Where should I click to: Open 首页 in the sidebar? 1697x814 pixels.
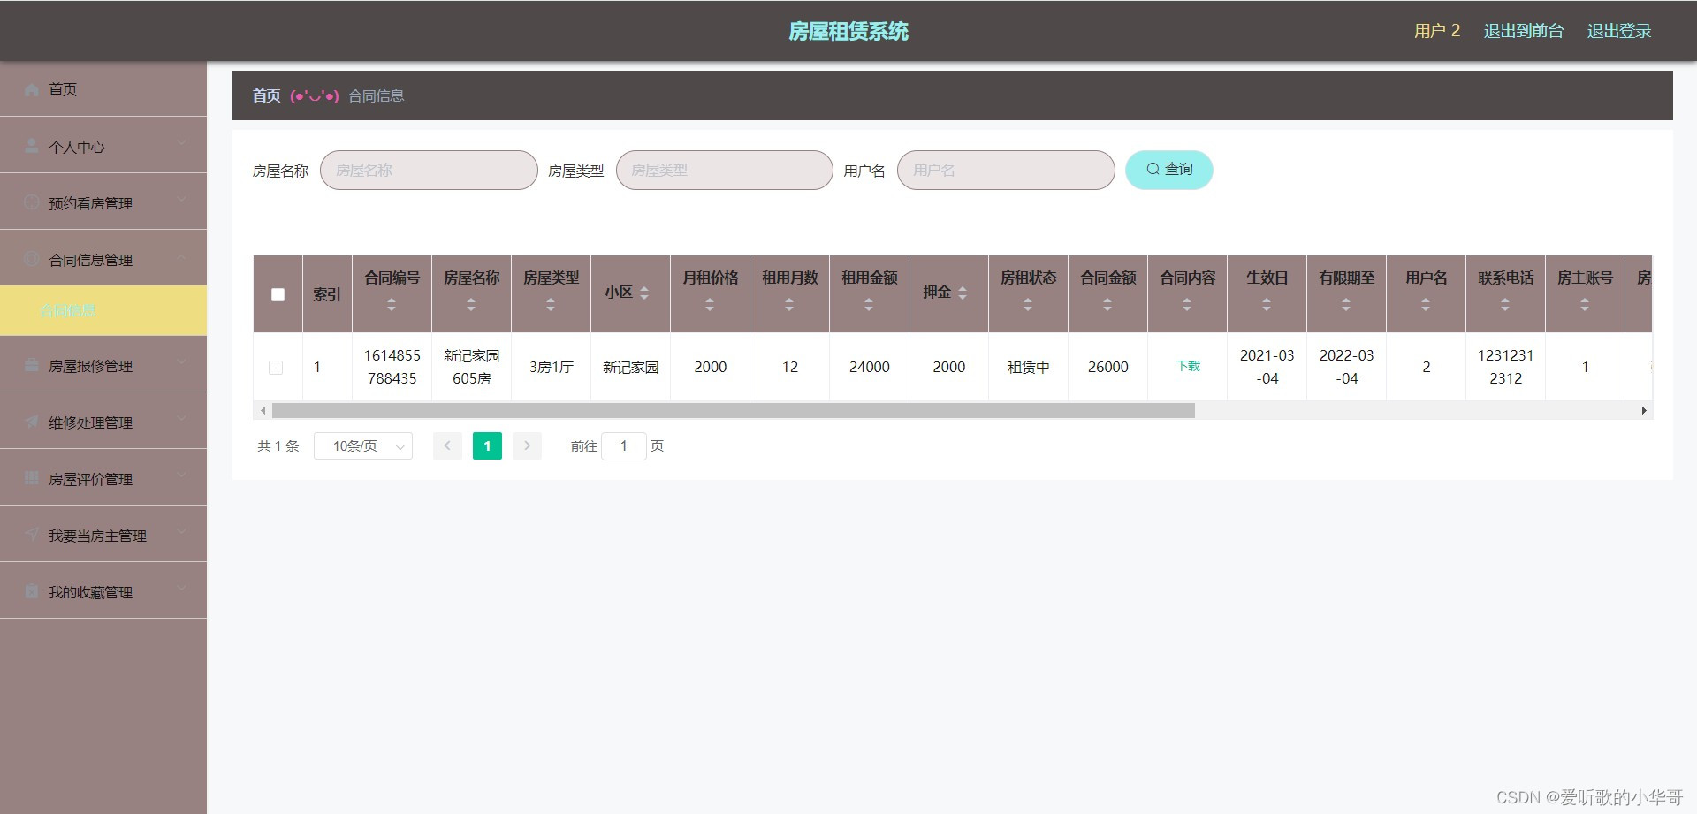coord(103,89)
